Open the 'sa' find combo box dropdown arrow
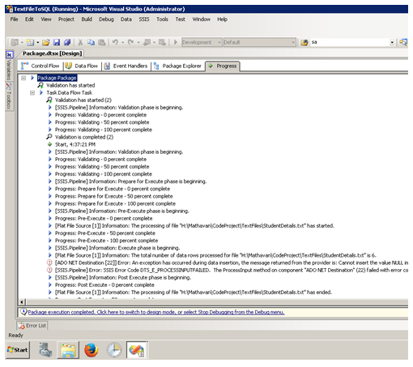The image size is (413, 367). pos(392,42)
